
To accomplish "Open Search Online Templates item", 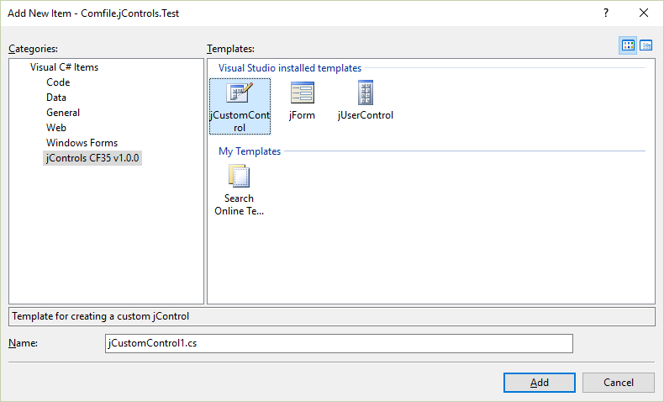I will pos(239,177).
